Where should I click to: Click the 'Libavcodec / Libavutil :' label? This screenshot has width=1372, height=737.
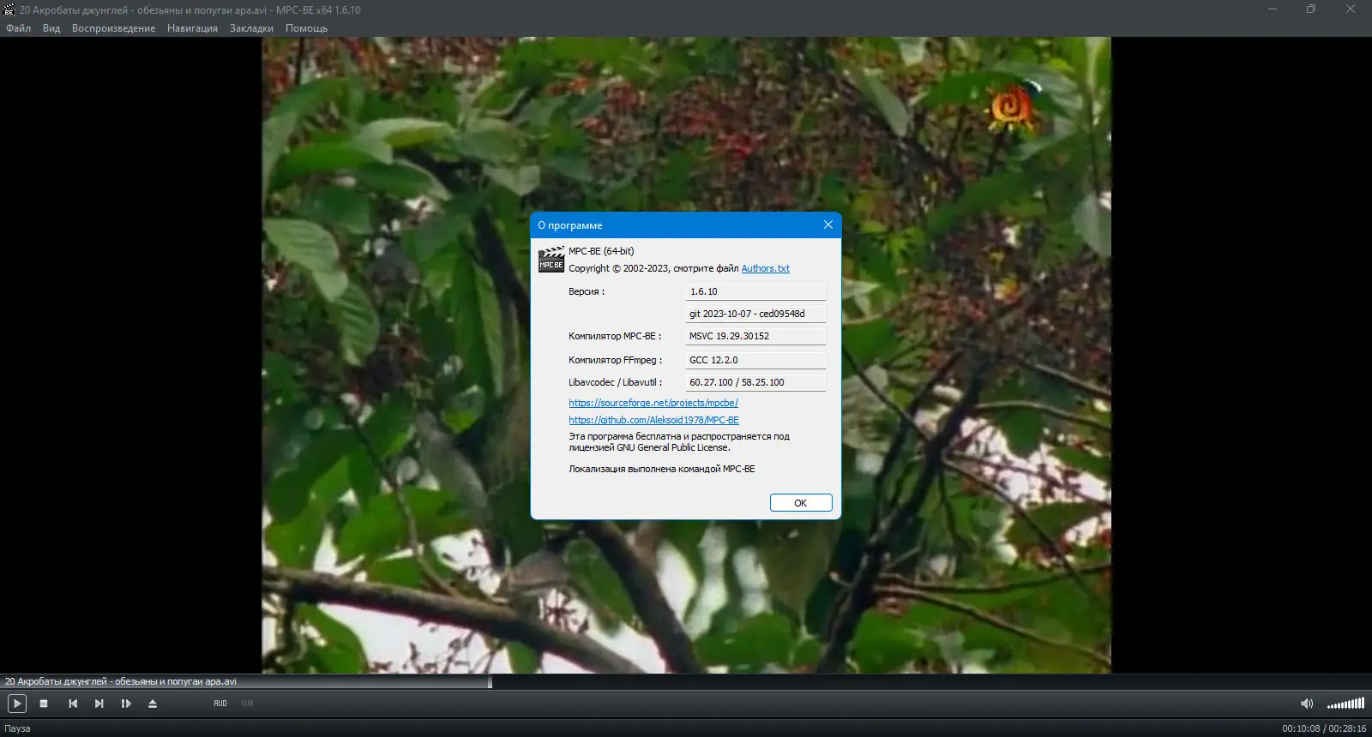616,382
